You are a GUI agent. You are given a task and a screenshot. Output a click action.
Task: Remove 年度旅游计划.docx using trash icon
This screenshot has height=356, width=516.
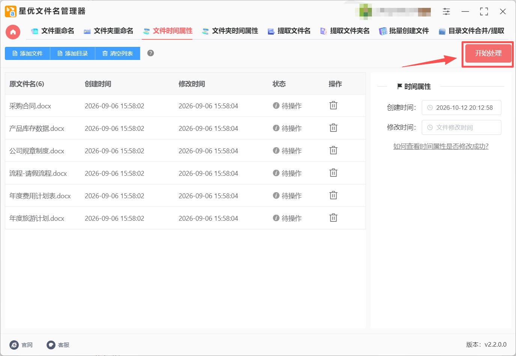[x=333, y=218]
